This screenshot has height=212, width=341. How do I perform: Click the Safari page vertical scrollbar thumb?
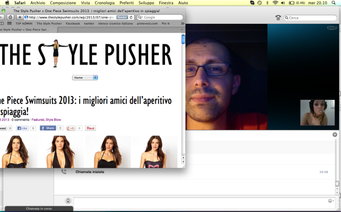tap(183, 39)
